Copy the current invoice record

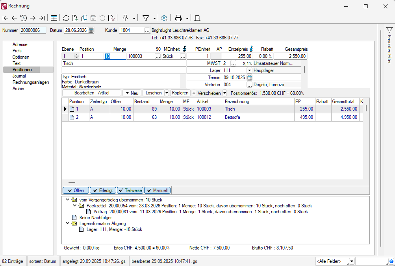click(x=84, y=18)
